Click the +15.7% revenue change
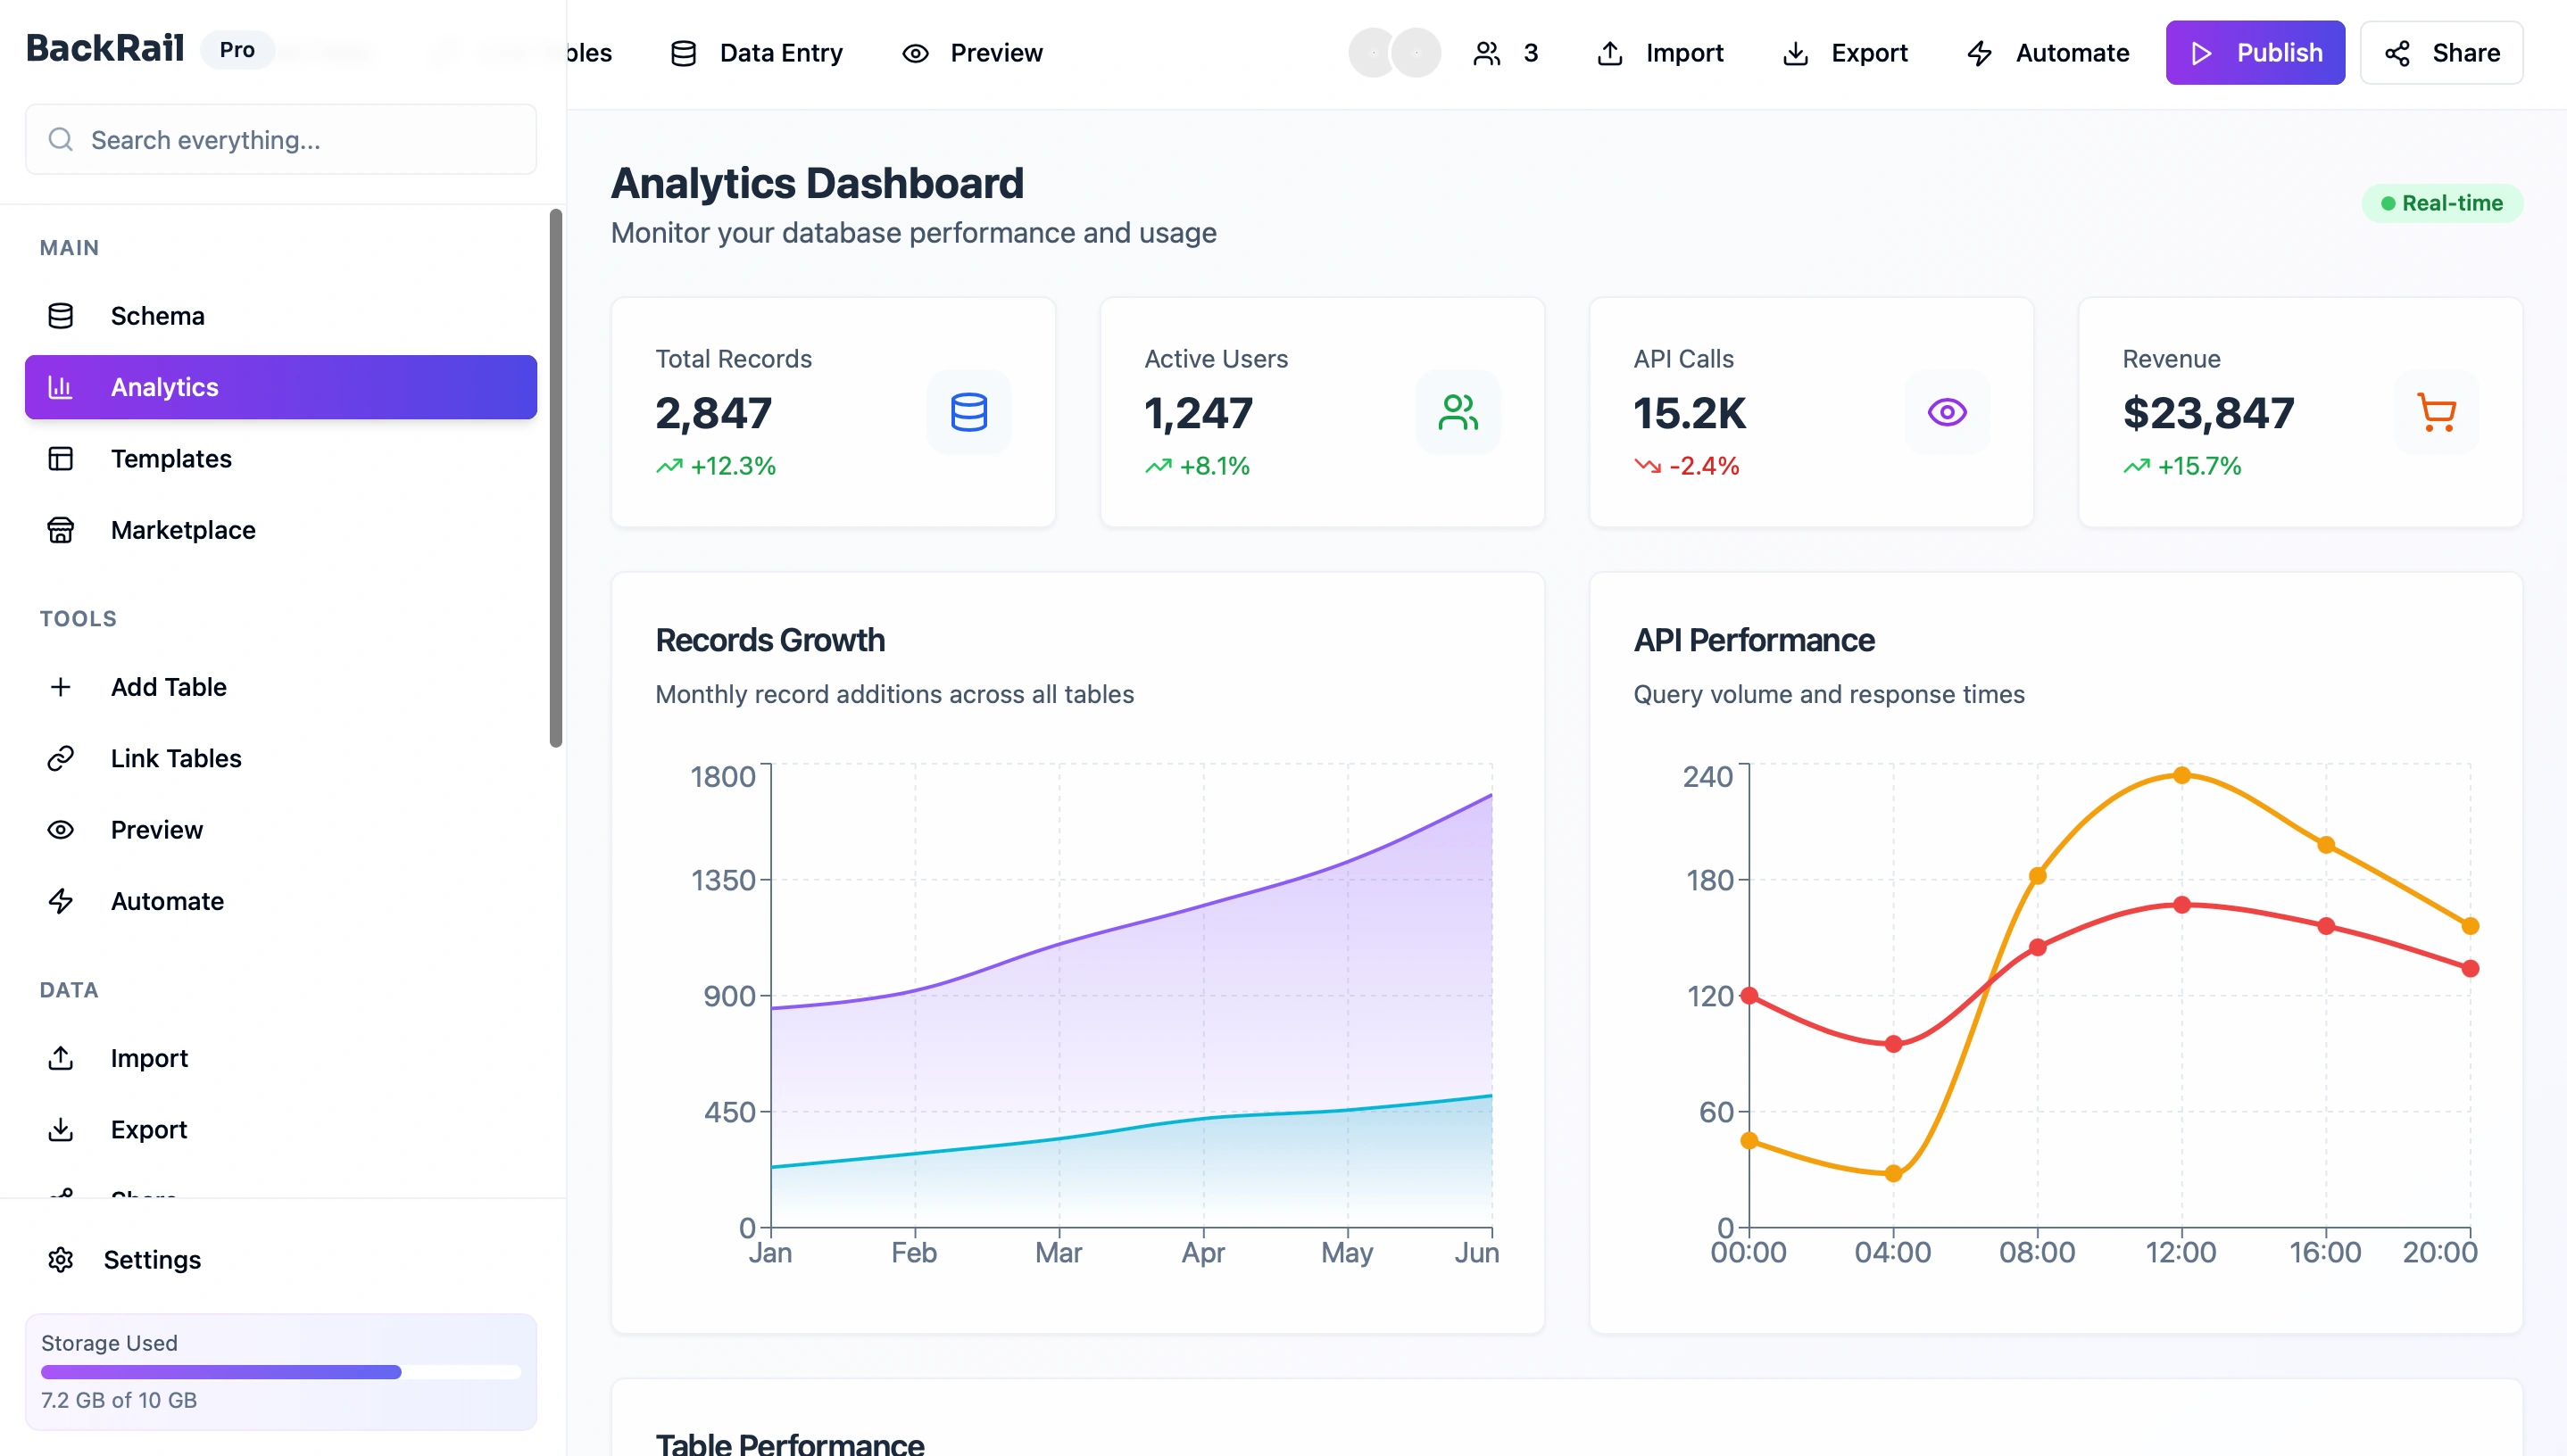The width and height of the screenshot is (2567, 1456). pyautogui.click(x=2199, y=466)
